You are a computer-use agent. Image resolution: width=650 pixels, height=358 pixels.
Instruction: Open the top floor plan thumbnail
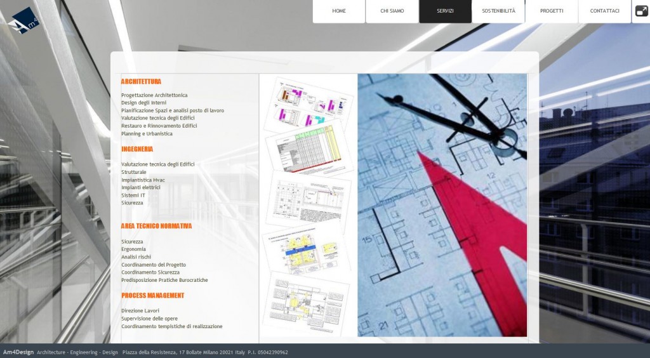(x=308, y=103)
